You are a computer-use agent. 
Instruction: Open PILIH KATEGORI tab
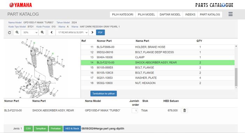click(x=122, y=15)
